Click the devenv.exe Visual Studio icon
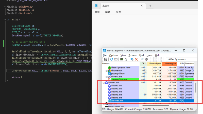 point(109,77)
